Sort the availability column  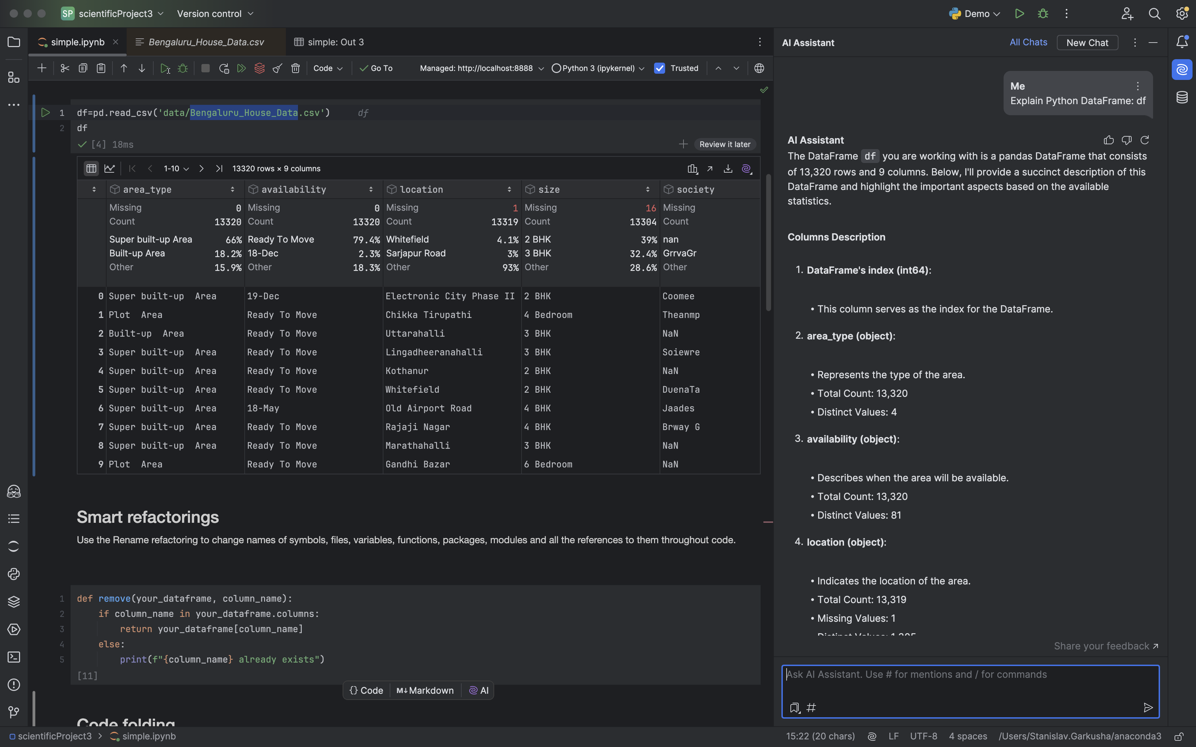coord(371,190)
